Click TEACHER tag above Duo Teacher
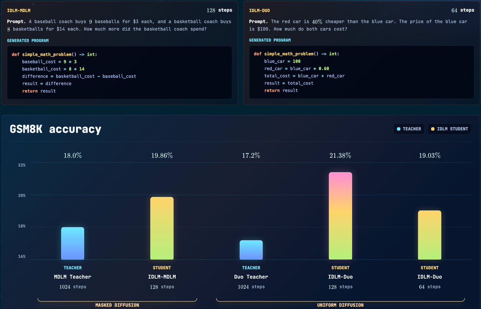Viewport: 481px width, 309px height. [x=251, y=268]
